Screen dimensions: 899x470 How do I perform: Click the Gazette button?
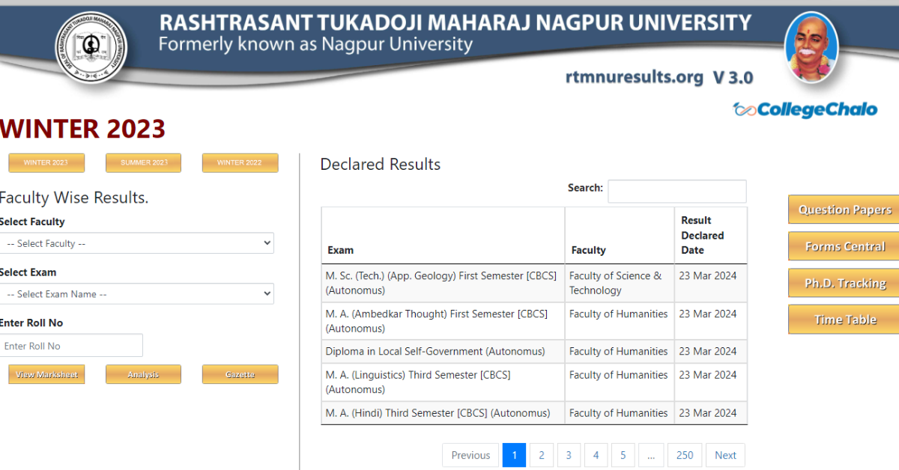pos(240,374)
